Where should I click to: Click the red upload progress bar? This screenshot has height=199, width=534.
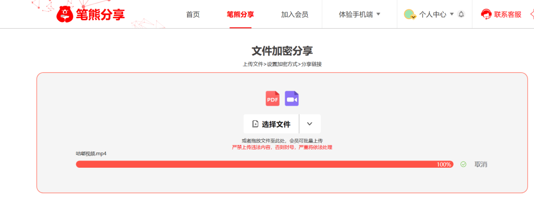tap(264, 164)
